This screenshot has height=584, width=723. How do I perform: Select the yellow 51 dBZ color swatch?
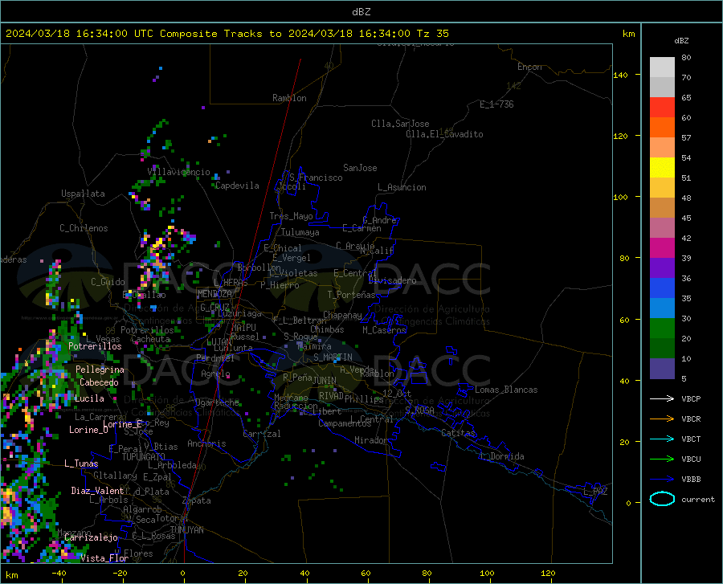tap(662, 168)
